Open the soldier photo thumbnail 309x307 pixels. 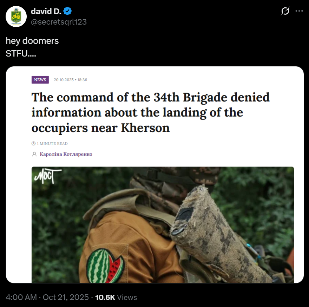pos(163,225)
